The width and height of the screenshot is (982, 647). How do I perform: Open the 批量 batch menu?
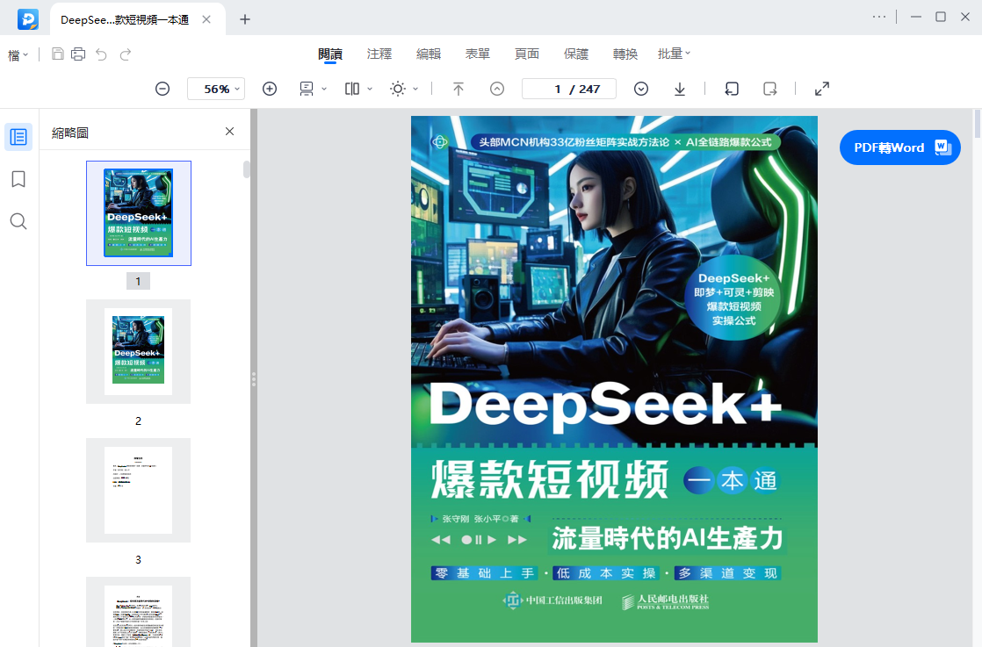[x=674, y=54]
